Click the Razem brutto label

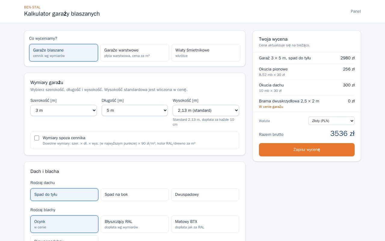(x=271, y=135)
